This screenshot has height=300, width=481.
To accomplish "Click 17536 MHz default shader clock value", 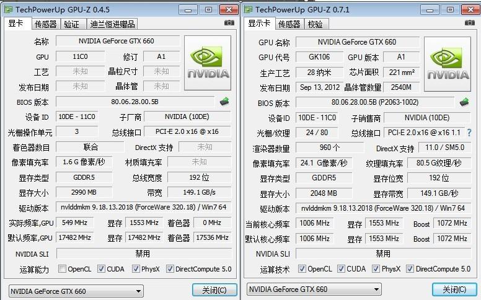I will [x=212, y=238].
